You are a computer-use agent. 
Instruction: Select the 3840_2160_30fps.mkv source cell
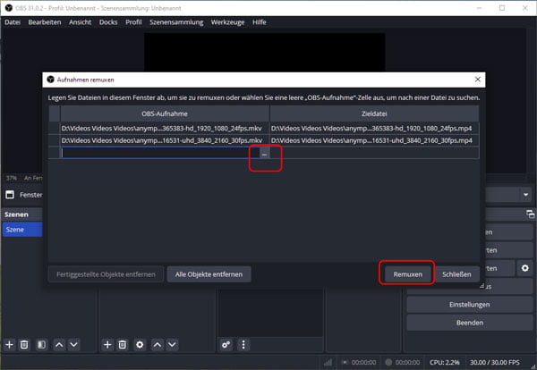(x=165, y=140)
